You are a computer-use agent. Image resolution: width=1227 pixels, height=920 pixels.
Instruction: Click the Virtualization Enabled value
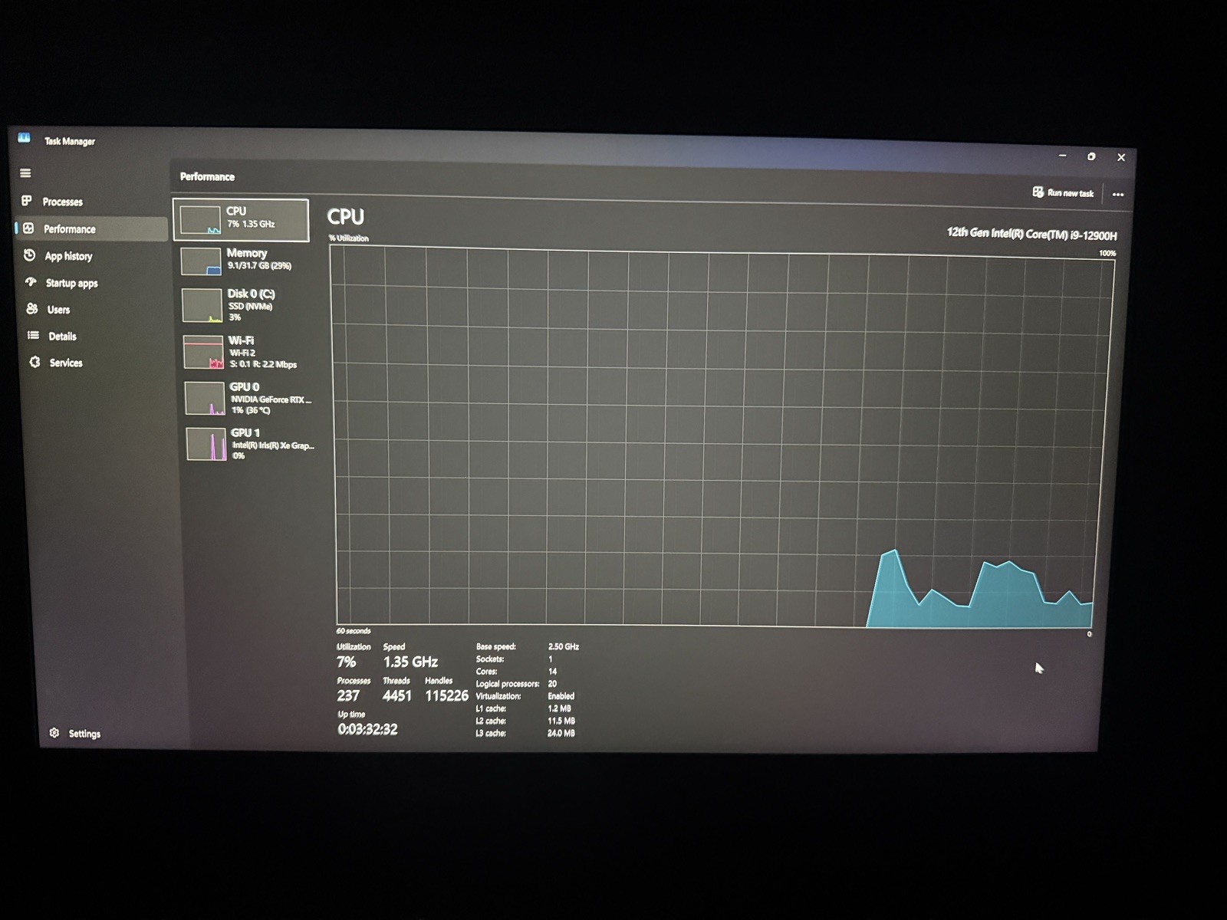pyautogui.click(x=561, y=696)
